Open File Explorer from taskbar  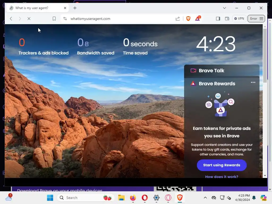[x=121, y=198]
